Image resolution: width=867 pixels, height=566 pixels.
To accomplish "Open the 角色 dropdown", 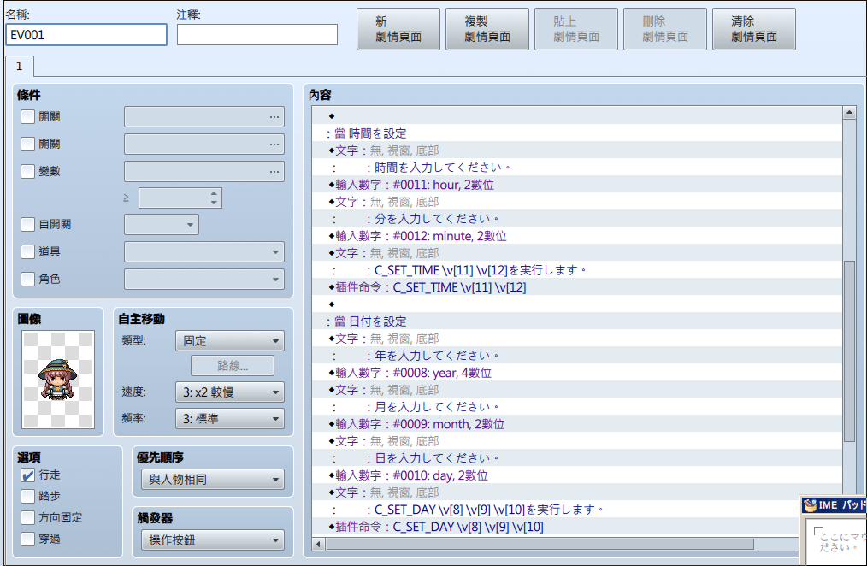I will 204,279.
